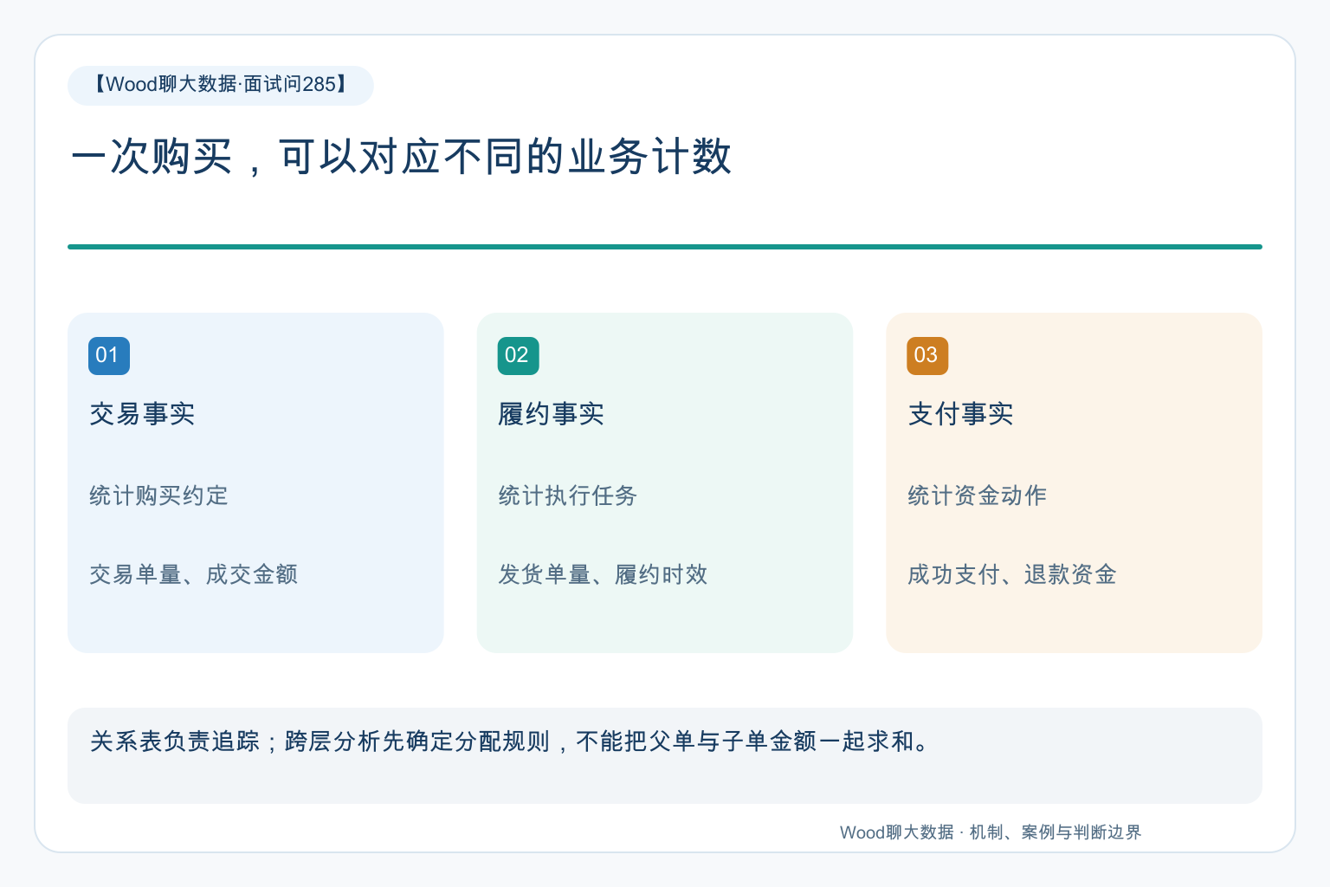Select the 交易事实 card heading
This screenshot has width=1330, height=887.
(x=142, y=414)
